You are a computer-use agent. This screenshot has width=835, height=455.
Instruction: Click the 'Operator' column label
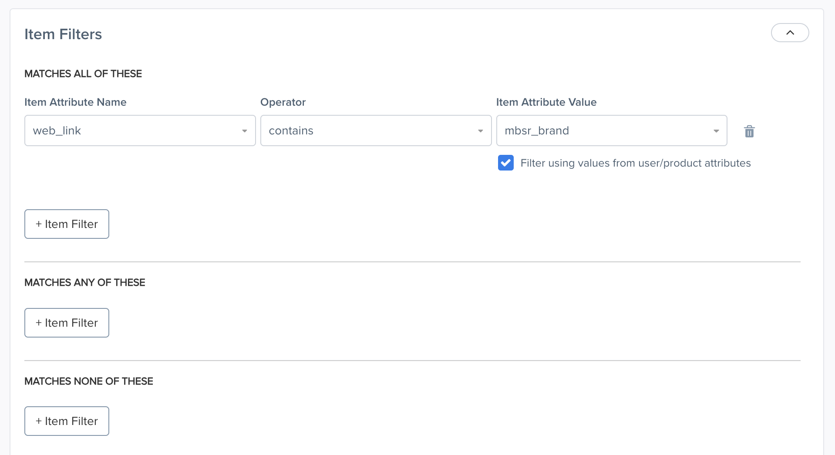pyautogui.click(x=283, y=102)
